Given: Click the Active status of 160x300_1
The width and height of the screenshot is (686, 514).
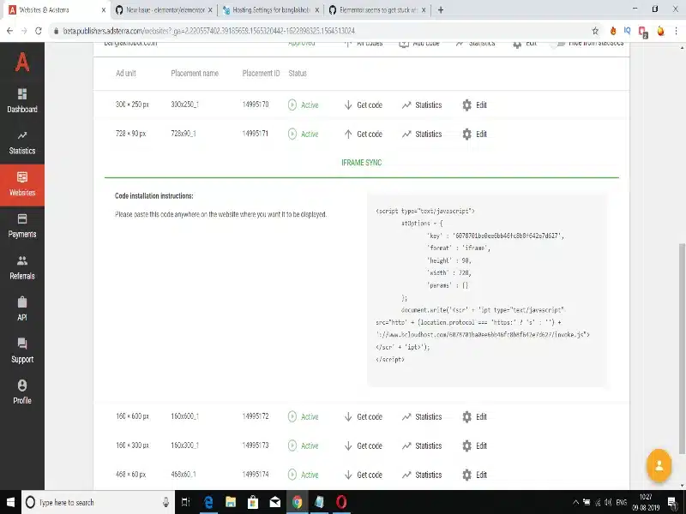Looking at the screenshot, I should 304,445.
